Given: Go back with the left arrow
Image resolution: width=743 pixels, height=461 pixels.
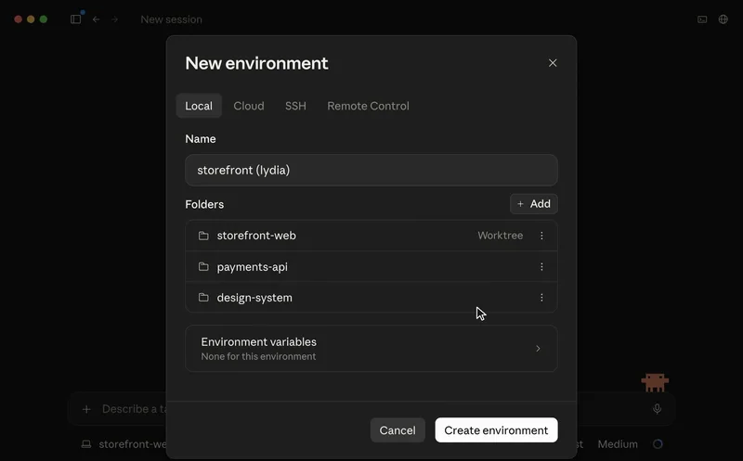Looking at the screenshot, I should 97,19.
